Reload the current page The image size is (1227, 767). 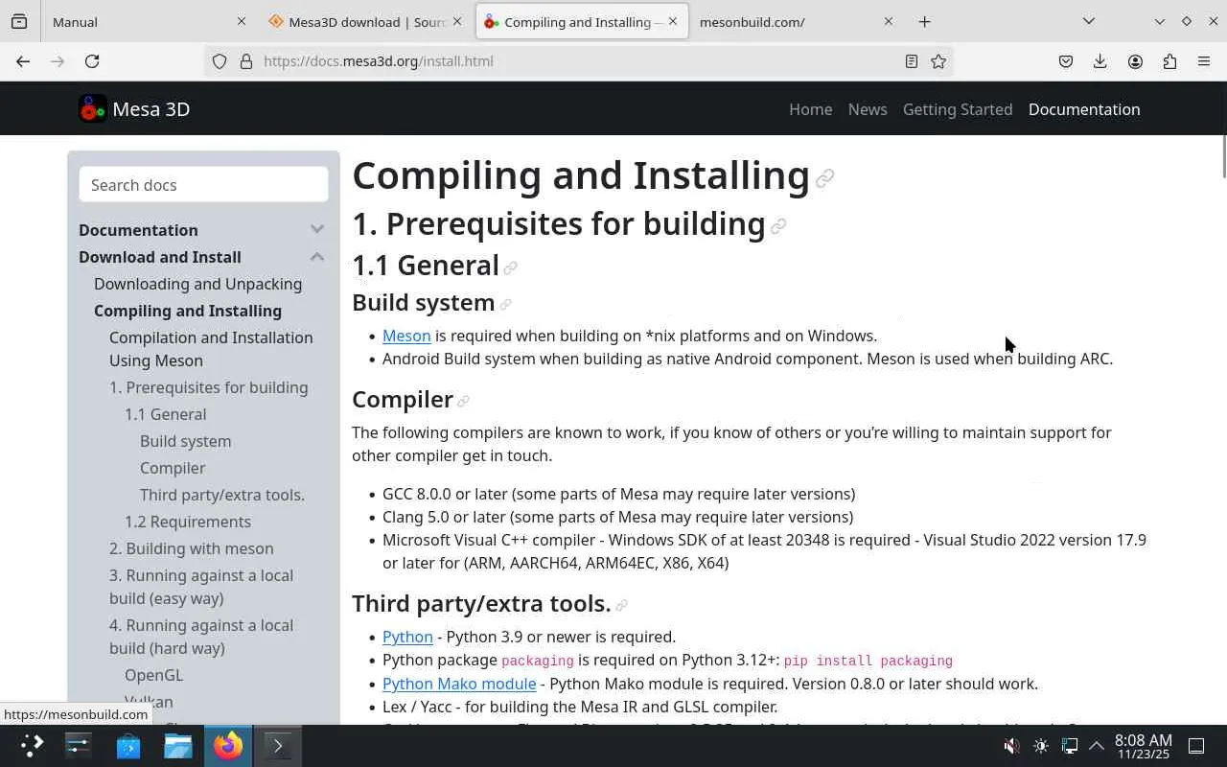coord(92,61)
